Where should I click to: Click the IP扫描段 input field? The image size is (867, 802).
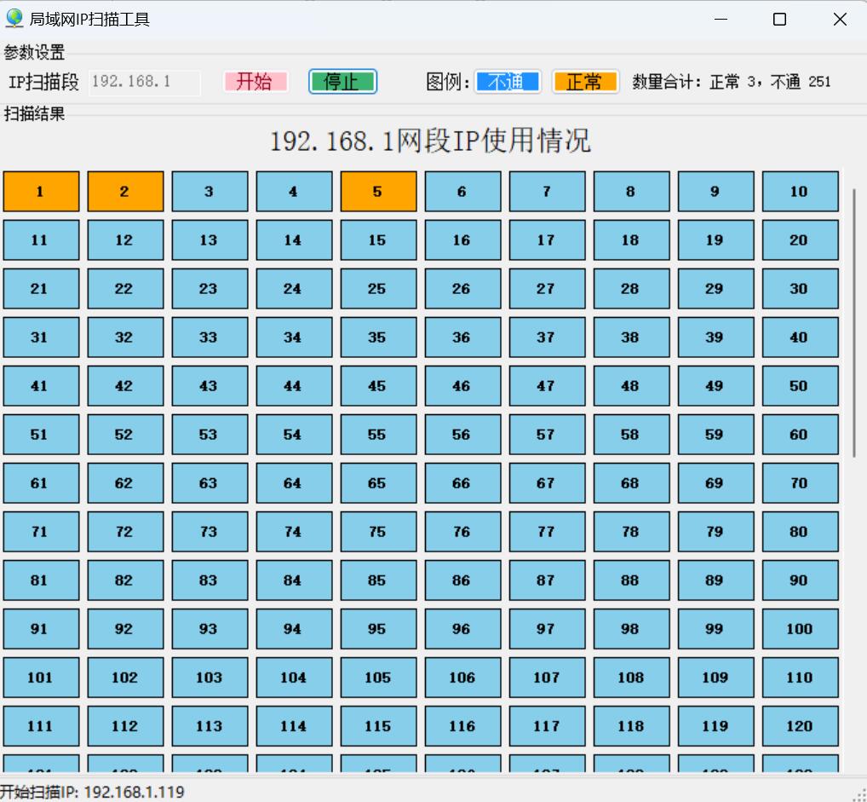pyautogui.click(x=145, y=82)
